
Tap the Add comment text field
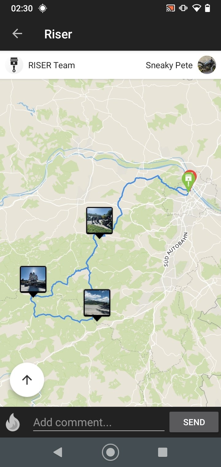99,422
